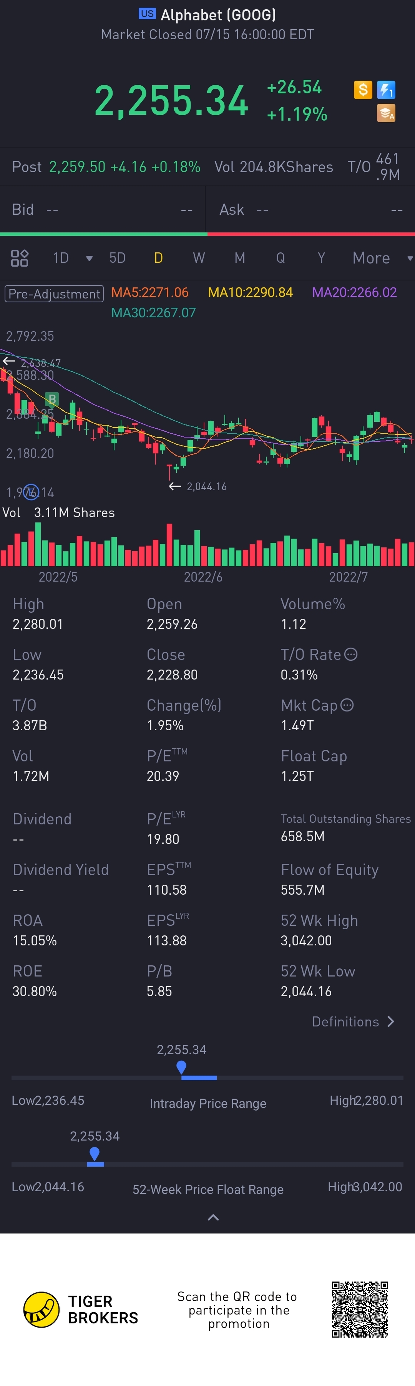Open the chart layout grid icon
The height and width of the screenshot is (1386, 415).
click(x=19, y=258)
